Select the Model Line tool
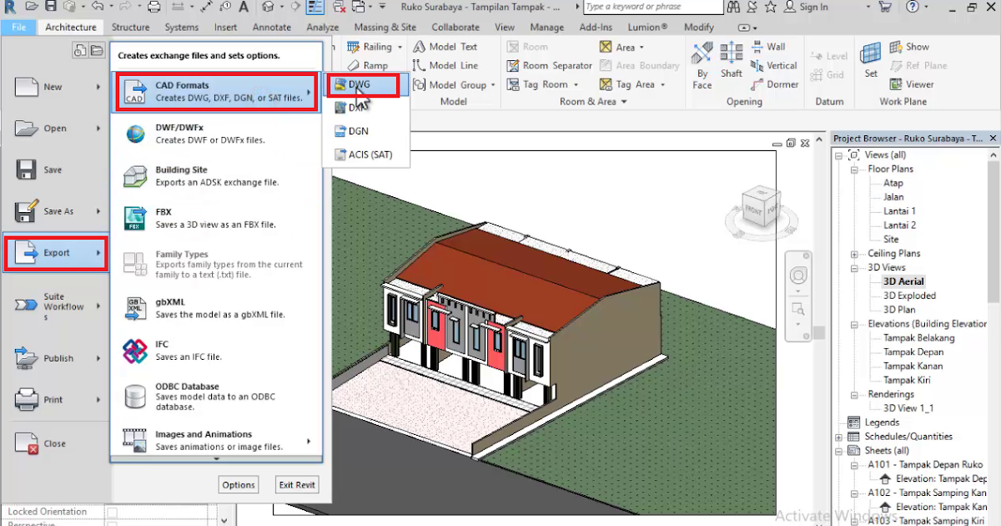Viewport: 1001px width, 526px height. [x=445, y=65]
